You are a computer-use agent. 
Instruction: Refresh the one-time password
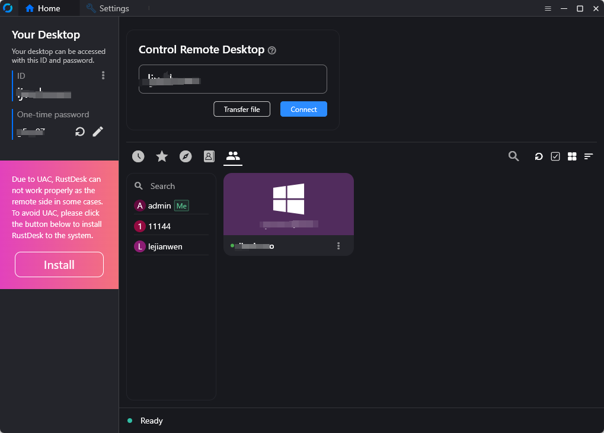click(80, 131)
